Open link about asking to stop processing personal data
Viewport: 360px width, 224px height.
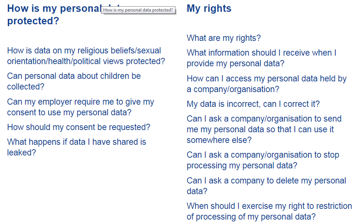click(x=263, y=160)
